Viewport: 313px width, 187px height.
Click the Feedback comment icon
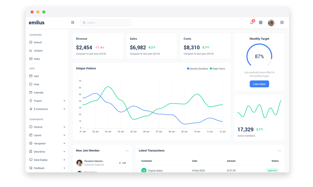(x=31, y=168)
